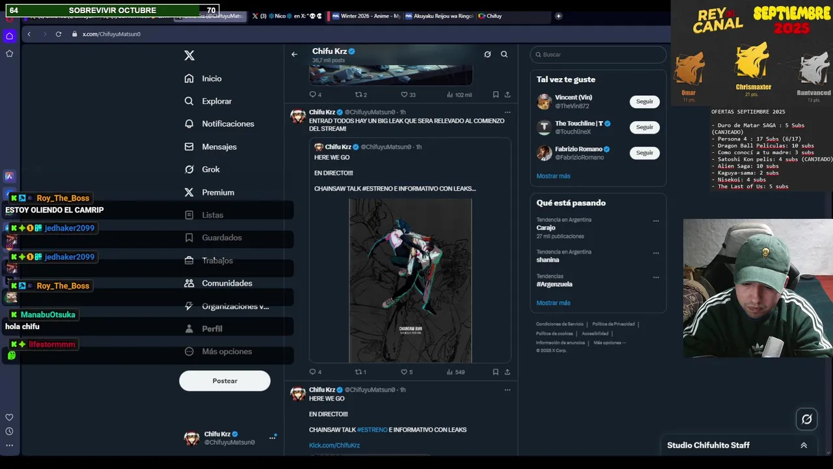
Task: Click the X logo in the sidebar
Action: click(x=189, y=55)
